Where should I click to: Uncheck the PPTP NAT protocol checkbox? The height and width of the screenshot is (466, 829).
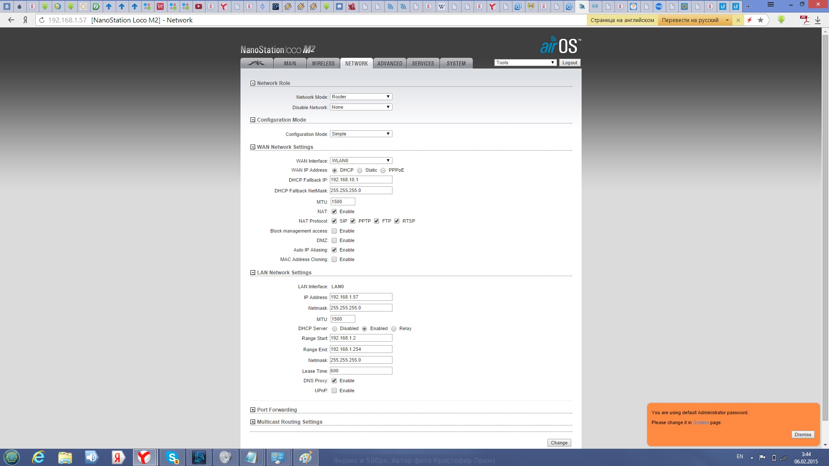[x=353, y=221]
